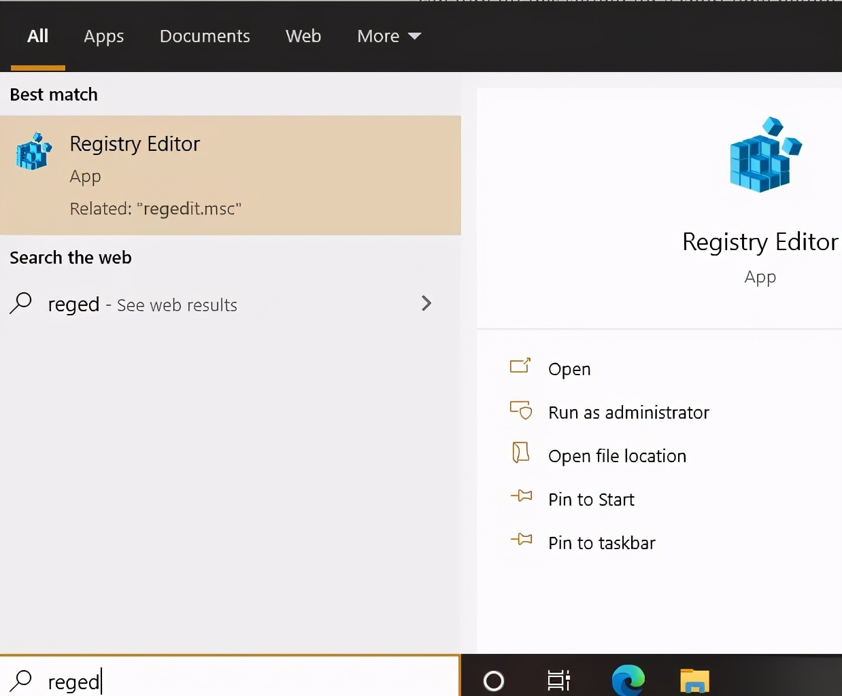The width and height of the screenshot is (842, 696).
Task: Open Task View from the taskbar
Action: 558,680
